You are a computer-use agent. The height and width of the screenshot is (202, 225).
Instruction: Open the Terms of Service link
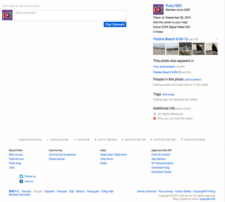click(146, 192)
